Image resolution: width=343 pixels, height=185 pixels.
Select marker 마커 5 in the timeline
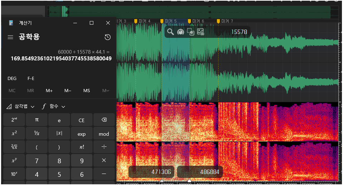pos(168,21)
